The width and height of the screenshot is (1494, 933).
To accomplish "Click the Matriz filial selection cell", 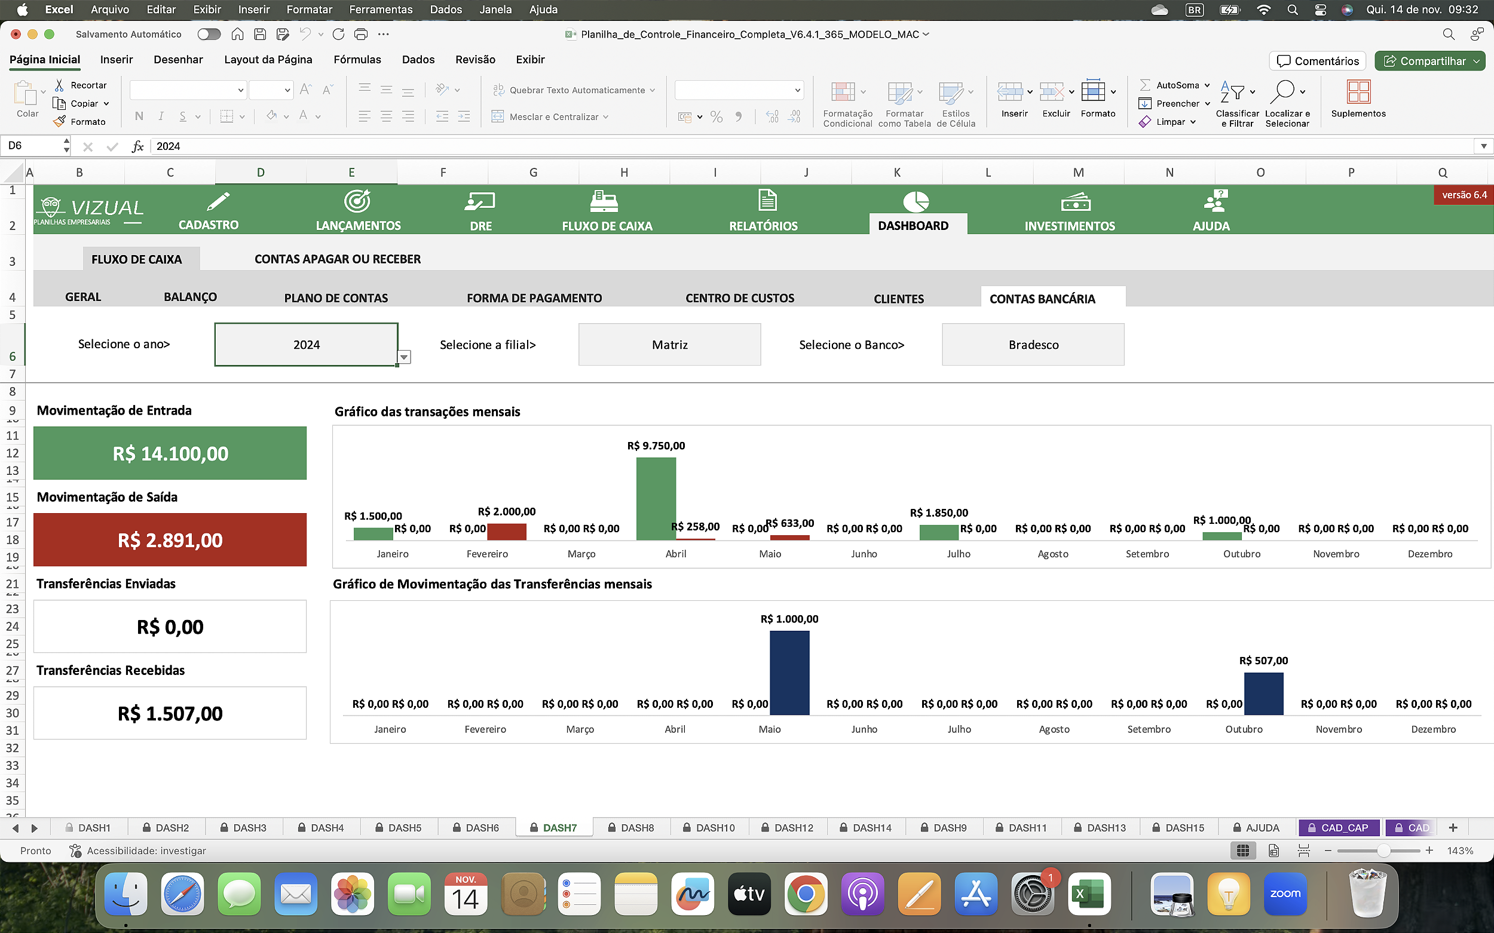I will 669,344.
